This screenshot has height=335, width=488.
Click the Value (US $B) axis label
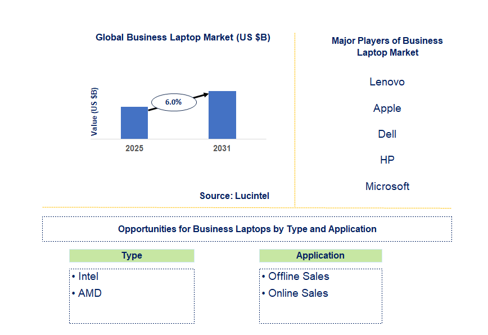[94, 112]
